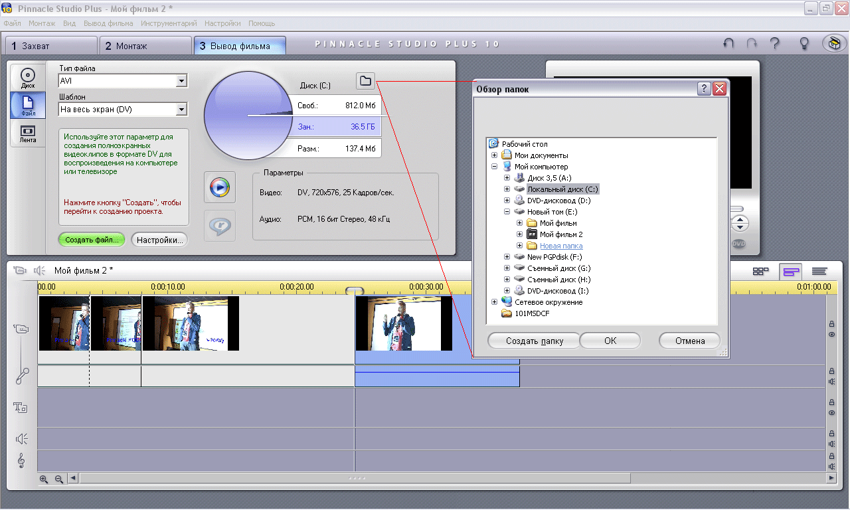
Task: Click the timeline scrubber handle
Action: pyautogui.click(x=355, y=290)
